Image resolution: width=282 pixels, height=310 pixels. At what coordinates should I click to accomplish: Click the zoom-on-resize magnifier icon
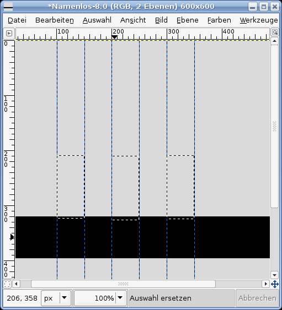pos(275,32)
